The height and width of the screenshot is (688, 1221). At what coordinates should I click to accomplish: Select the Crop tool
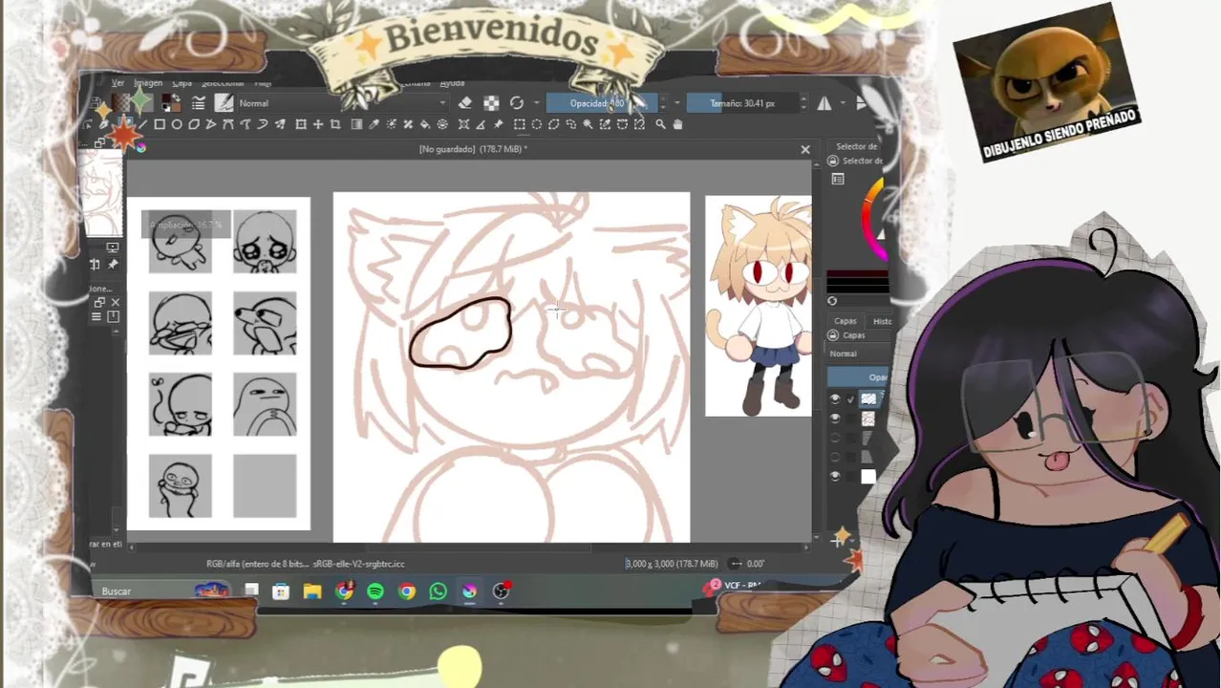coord(335,124)
